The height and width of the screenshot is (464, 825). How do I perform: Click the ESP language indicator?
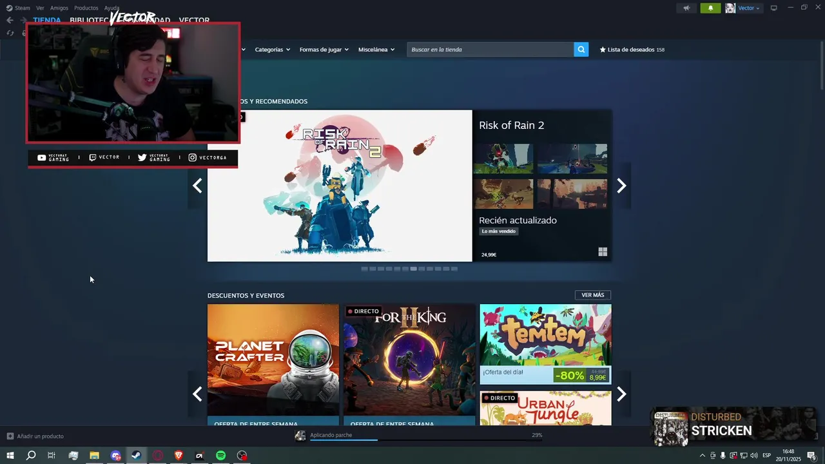[767, 456]
